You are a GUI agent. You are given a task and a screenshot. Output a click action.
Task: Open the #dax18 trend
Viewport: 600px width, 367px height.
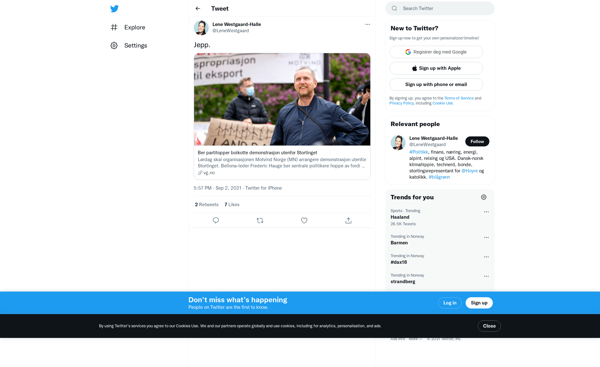[x=440, y=259]
